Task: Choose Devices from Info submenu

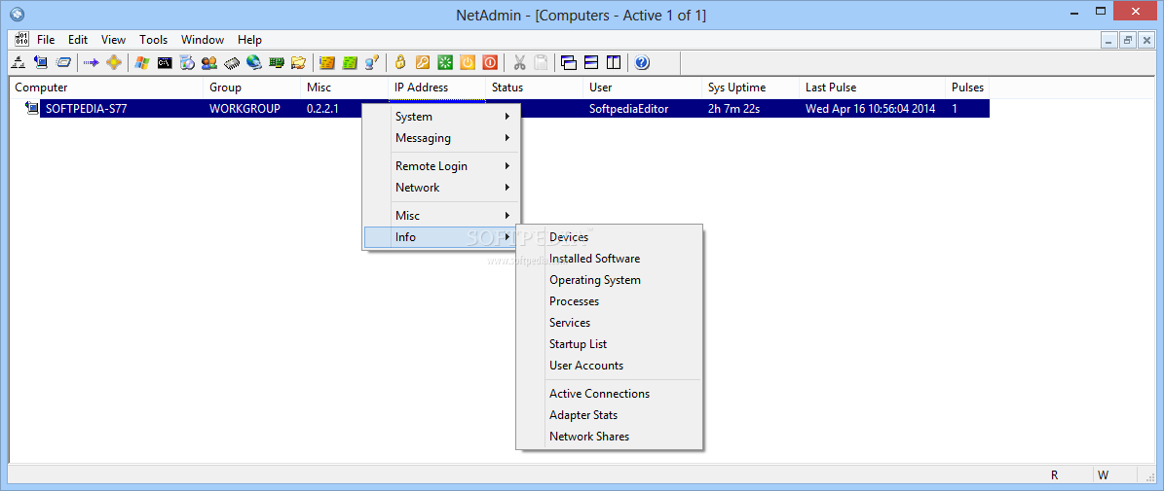Action: coord(610,238)
